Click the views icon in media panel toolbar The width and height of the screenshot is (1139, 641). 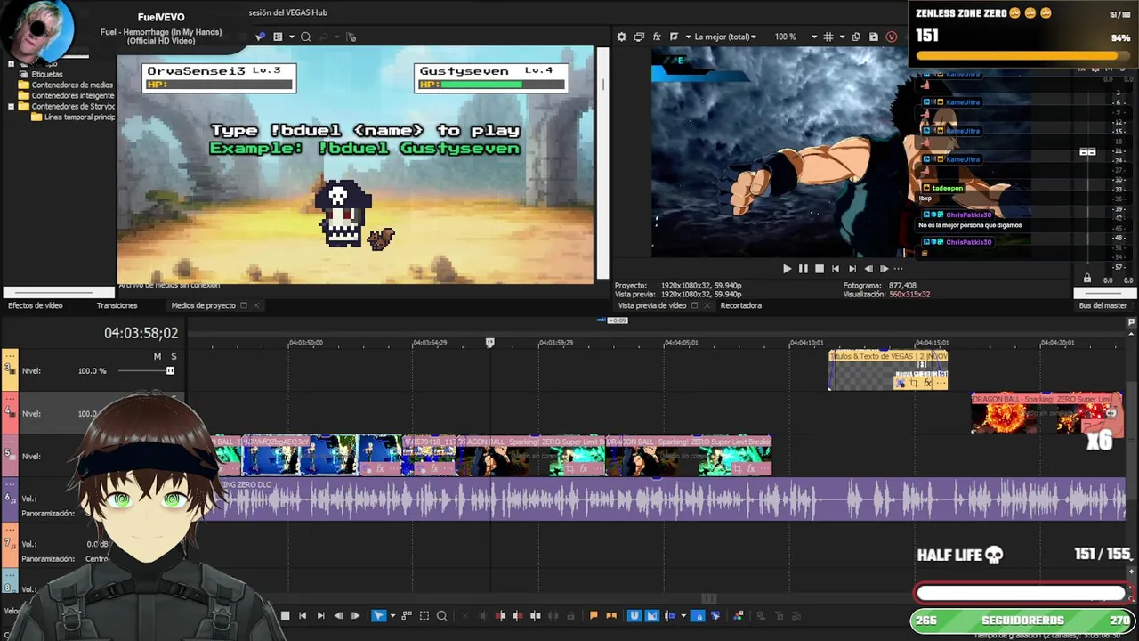coord(278,37)
